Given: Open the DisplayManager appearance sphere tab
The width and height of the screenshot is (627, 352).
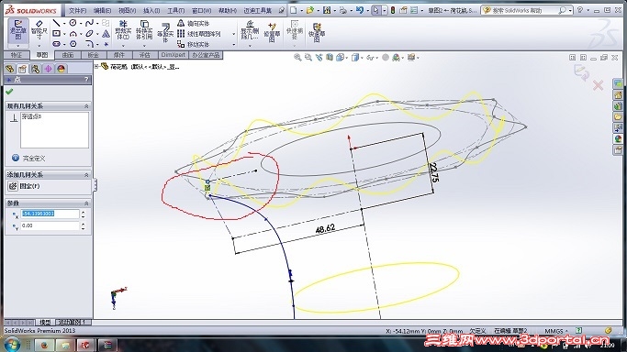Looking at the screenshot, I should coord(61,69).
